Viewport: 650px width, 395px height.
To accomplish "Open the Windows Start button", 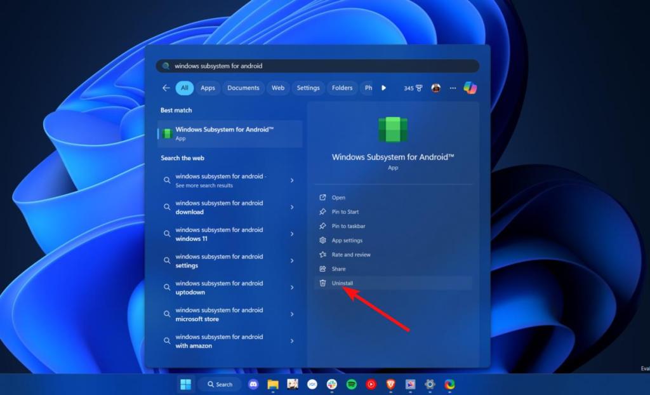I will tap(186, 385).
